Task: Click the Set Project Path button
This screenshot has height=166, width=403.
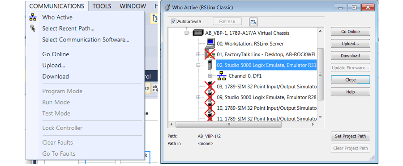Action: pos(350,136)
